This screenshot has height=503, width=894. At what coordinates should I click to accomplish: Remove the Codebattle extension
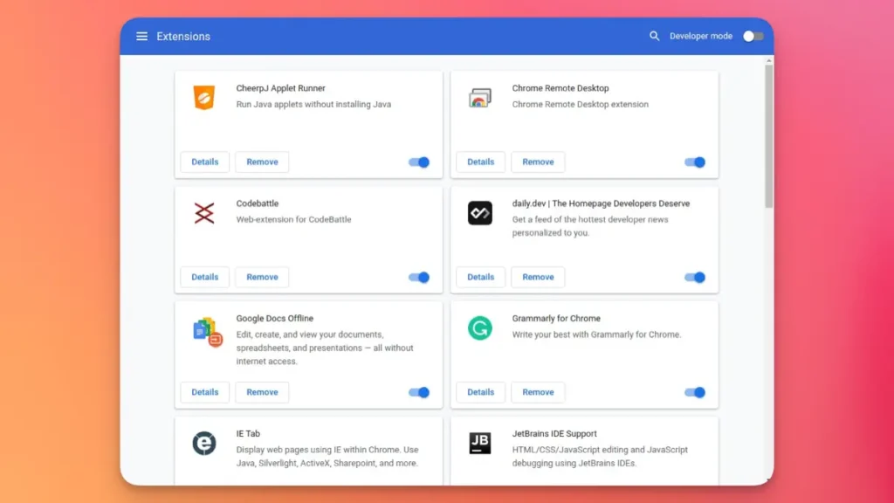(261, 277)
